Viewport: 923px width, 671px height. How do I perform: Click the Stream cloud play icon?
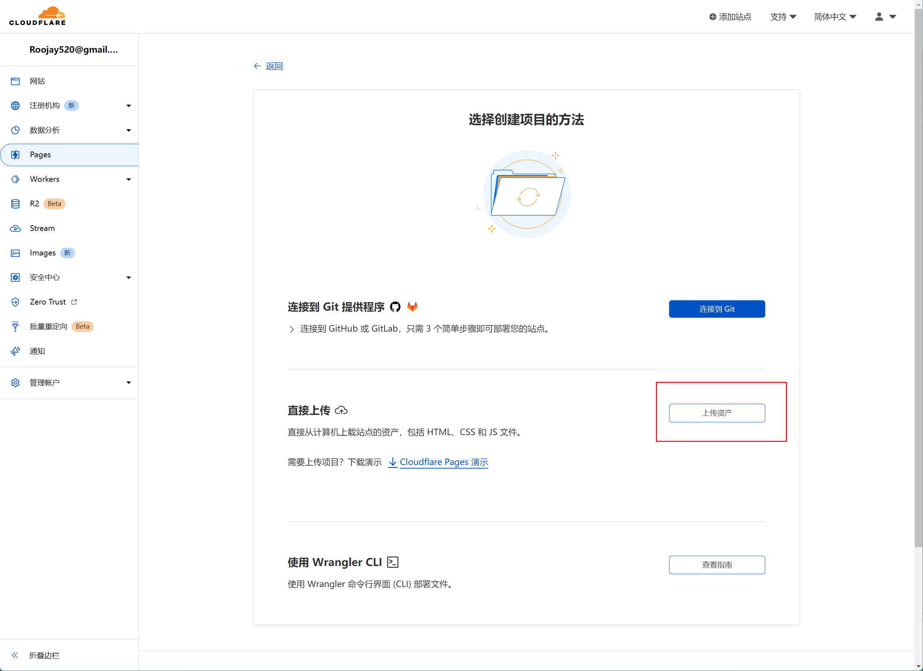point(15,228)
